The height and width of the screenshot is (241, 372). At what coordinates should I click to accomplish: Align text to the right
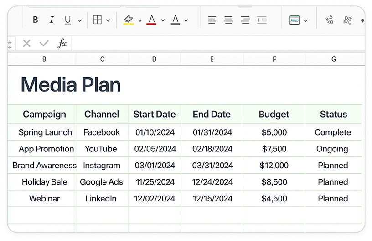(x=245, y=20)
